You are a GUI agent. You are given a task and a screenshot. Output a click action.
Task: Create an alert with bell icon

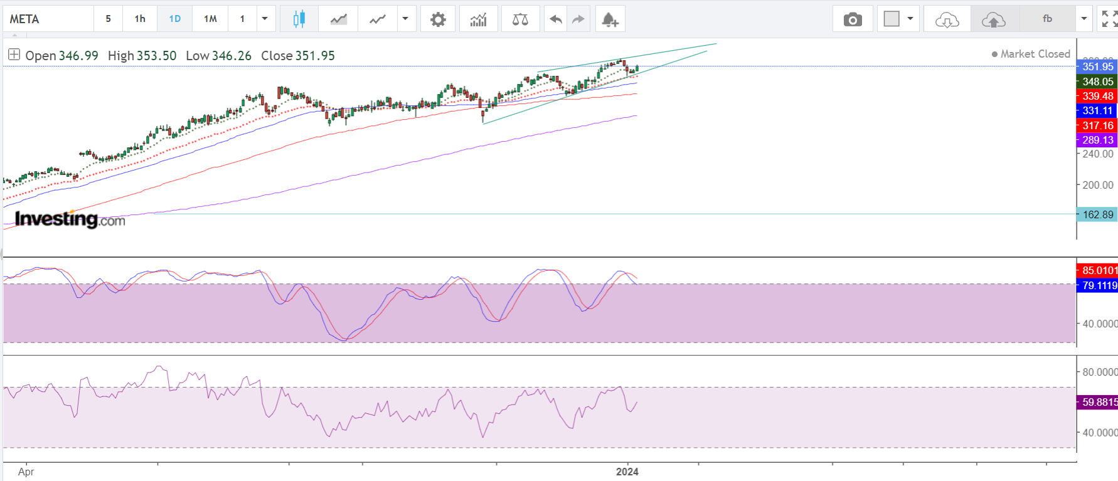pyautogui.click(x=609, y=19)
